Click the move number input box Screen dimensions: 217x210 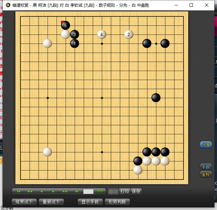tap(88, 192)
